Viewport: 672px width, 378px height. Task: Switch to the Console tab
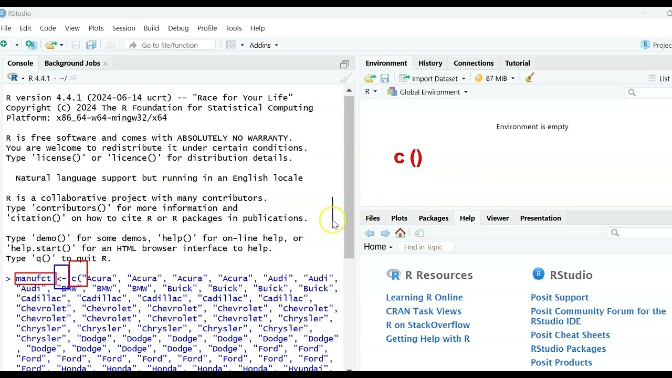point(20,63)
